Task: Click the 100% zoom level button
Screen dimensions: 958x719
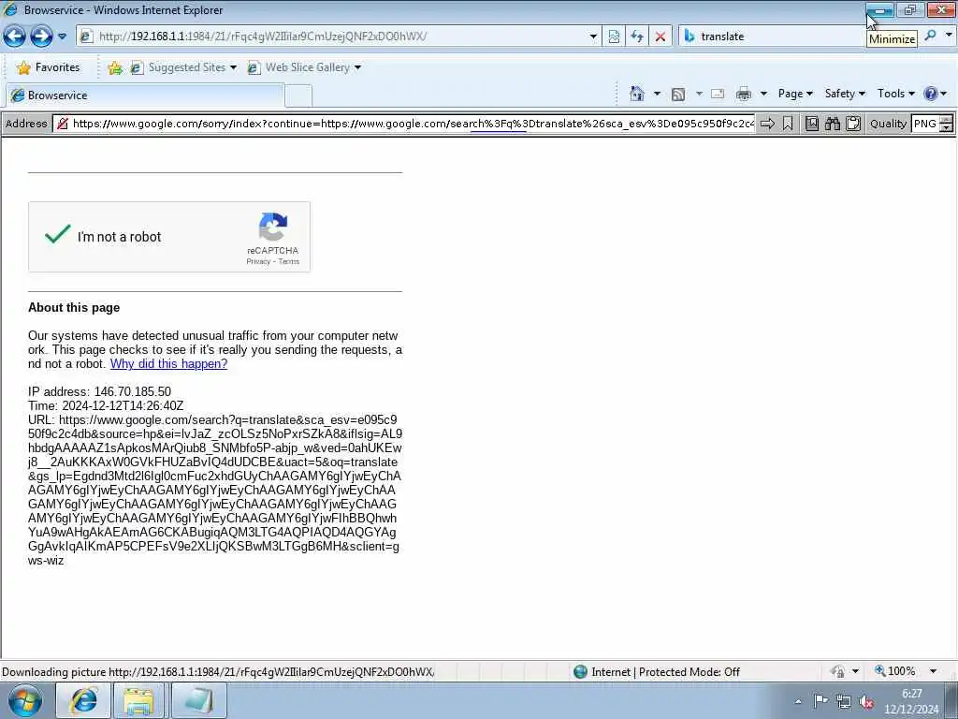Action: coord(895,671)
